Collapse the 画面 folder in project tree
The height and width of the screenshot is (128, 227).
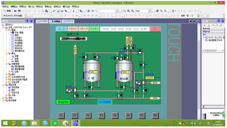click(6, 30)
